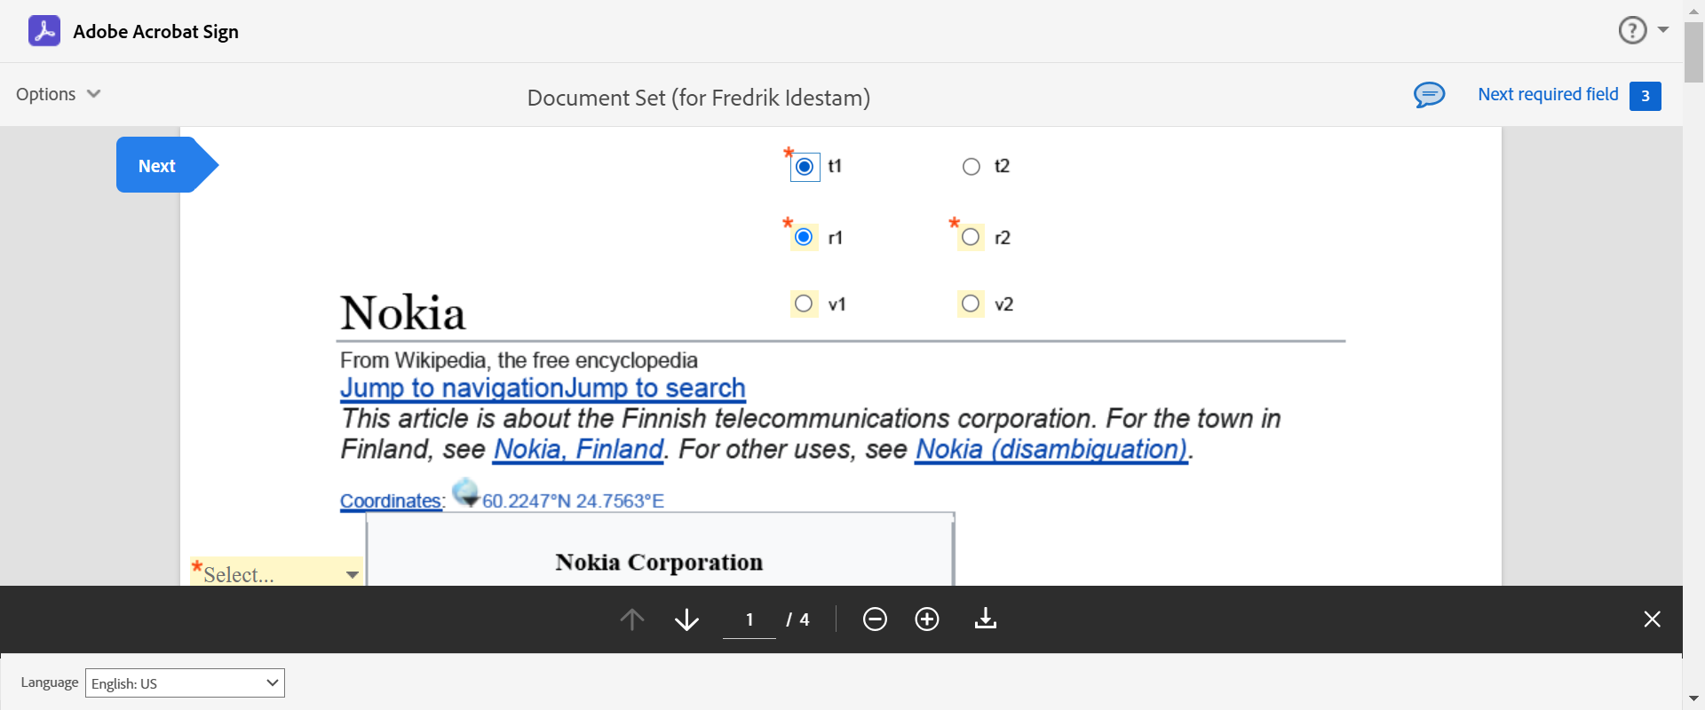Image resolution: width=1705 pixels, height=710 pixels.
Task: Go to next page with down arrow
Action: pos(686,619)
